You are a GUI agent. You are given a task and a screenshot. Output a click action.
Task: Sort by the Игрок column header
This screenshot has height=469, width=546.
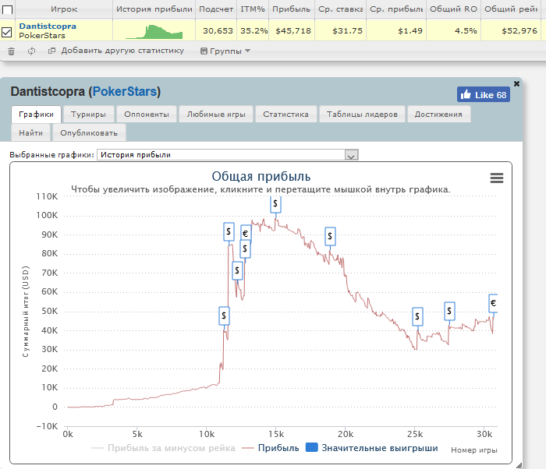64,9
